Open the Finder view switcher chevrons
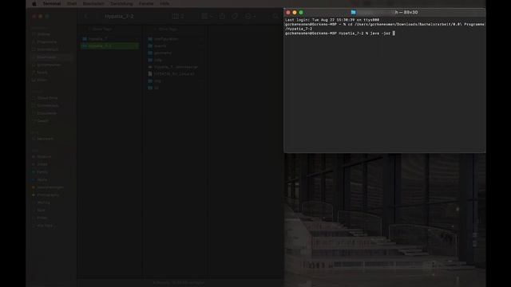This screenshot has height=287, width=511. point(183,16)
